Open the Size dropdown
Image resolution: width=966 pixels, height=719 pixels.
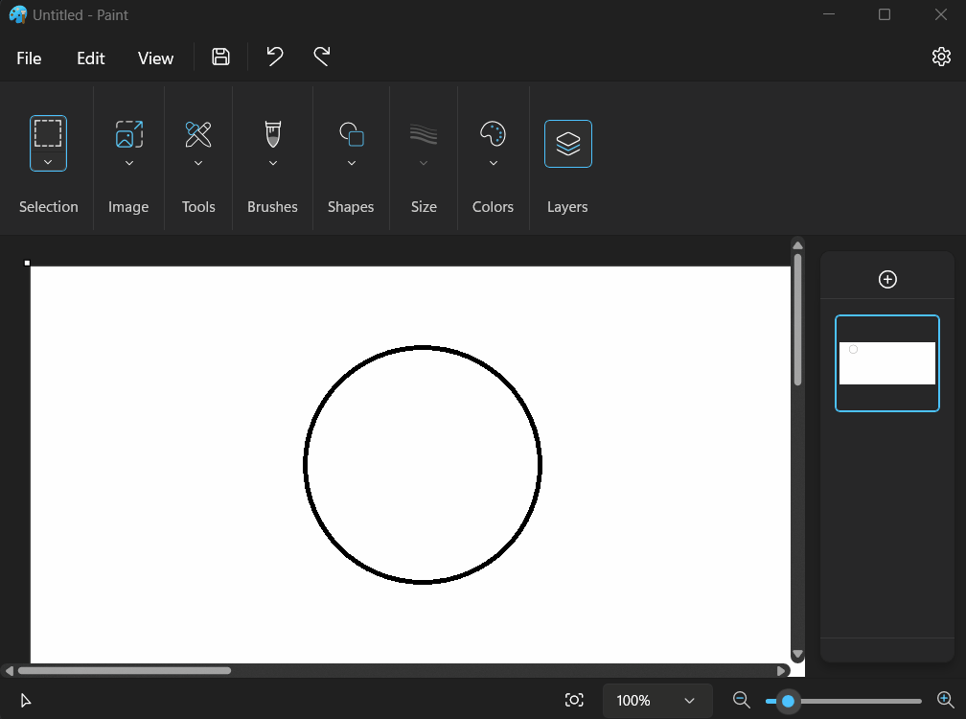tap(423, 161)
